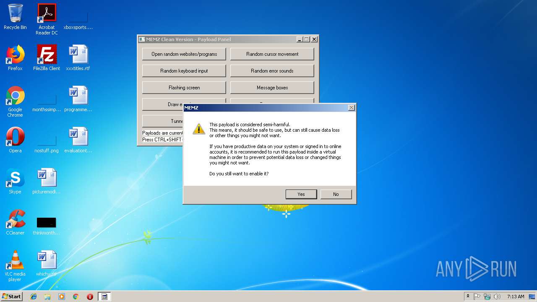Enable Random error sounds payload
Viewport: 537px width, 302px height.
click(x=272, y=71)
